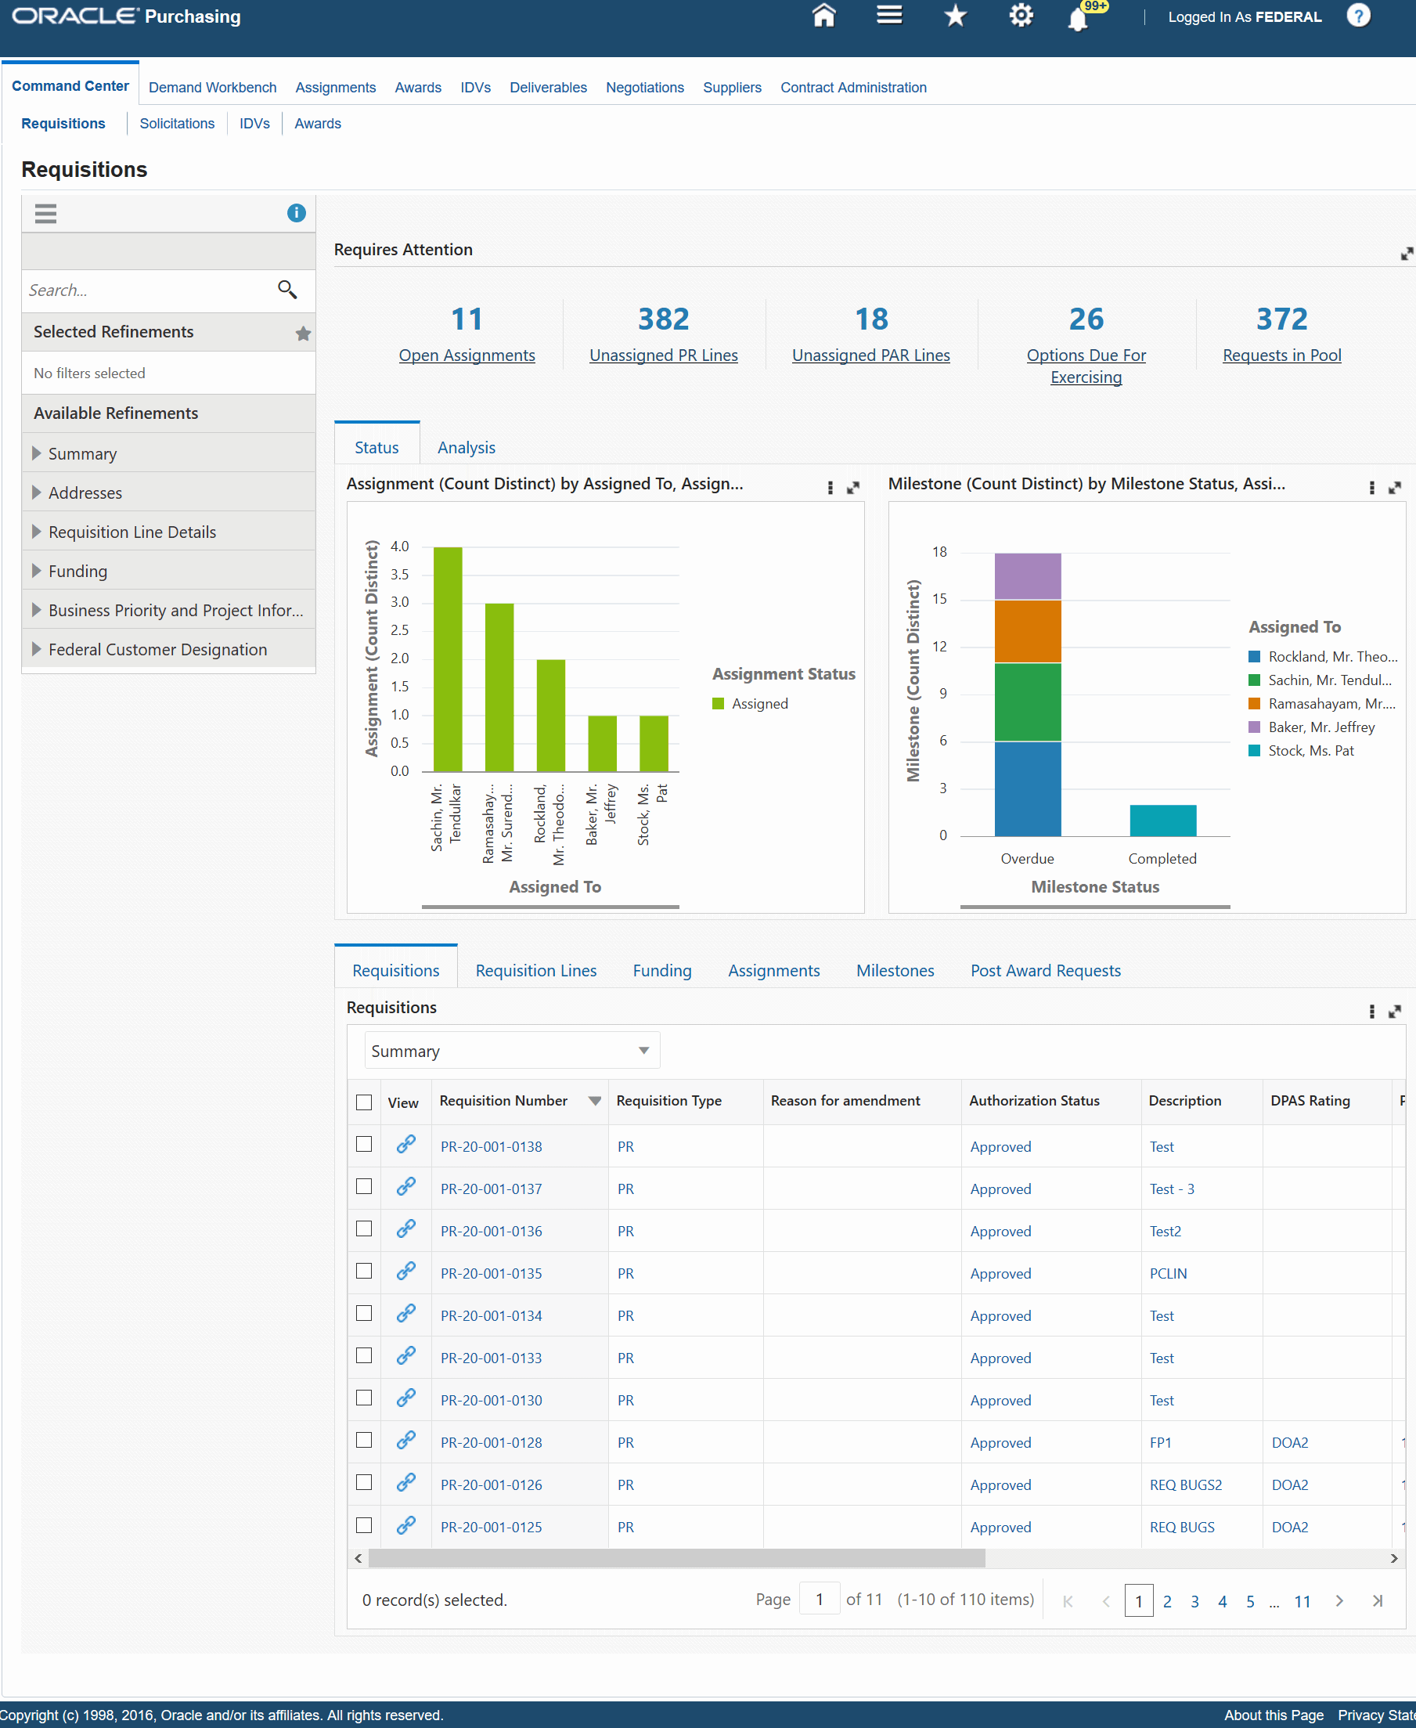The image size is (1416, 1728).
Task: Open the Summary view dropdown
Action: click(x=511, y=1051)
